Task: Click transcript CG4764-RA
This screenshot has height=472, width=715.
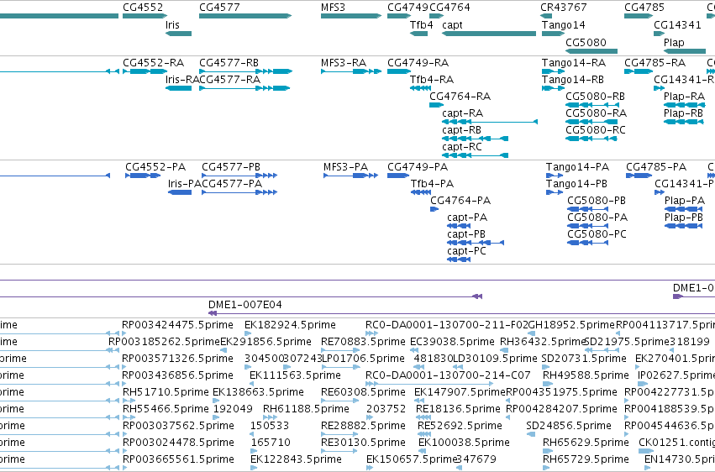Action: [x=436, y=105]
